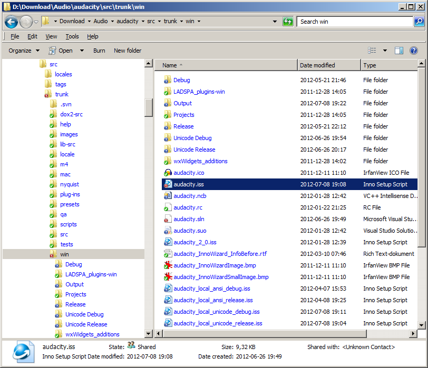
Task: Click audacity_InnoWizardSmallImage.bmp file icon
Action: (168, 277)
